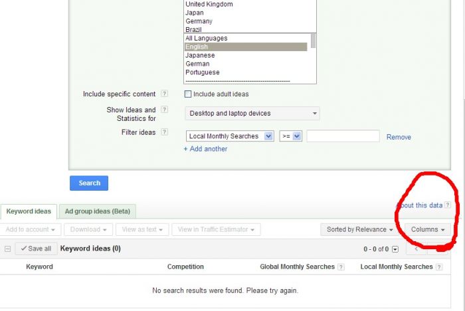Open help for Local Monthly Searches column
This screenshot has width=465, height=311.
click(x=439, y=267)
